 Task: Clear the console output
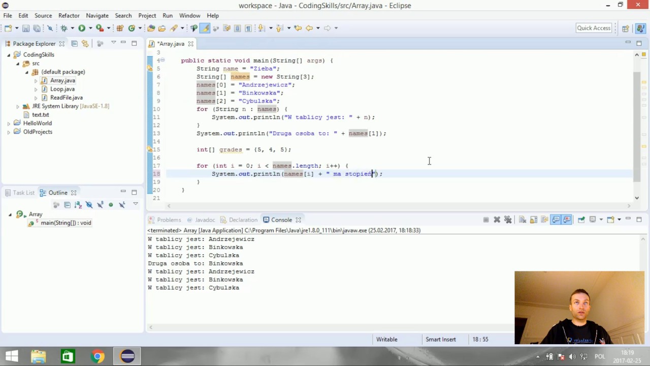(x=522, y=220)
